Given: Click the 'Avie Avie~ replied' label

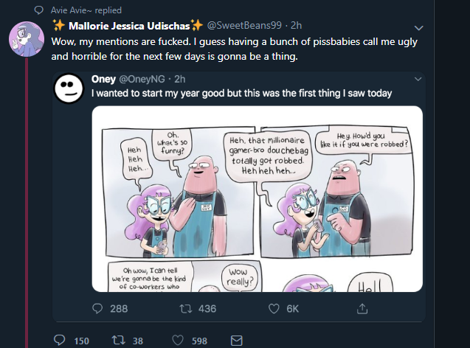Looking at the screenshot, I should (86, 10).
